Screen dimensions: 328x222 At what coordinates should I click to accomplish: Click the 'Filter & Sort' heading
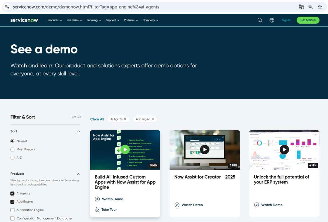(x=22, y=117)
